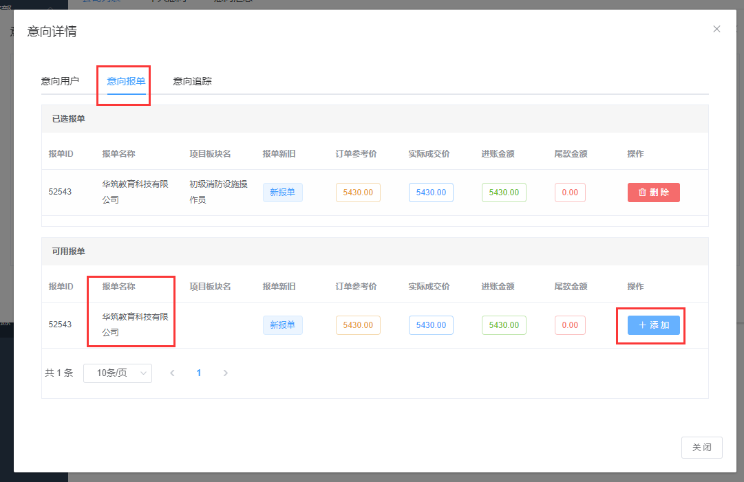Click the blue 添加 button
This screenshot has width=744, height=482.
coord(653,325)
